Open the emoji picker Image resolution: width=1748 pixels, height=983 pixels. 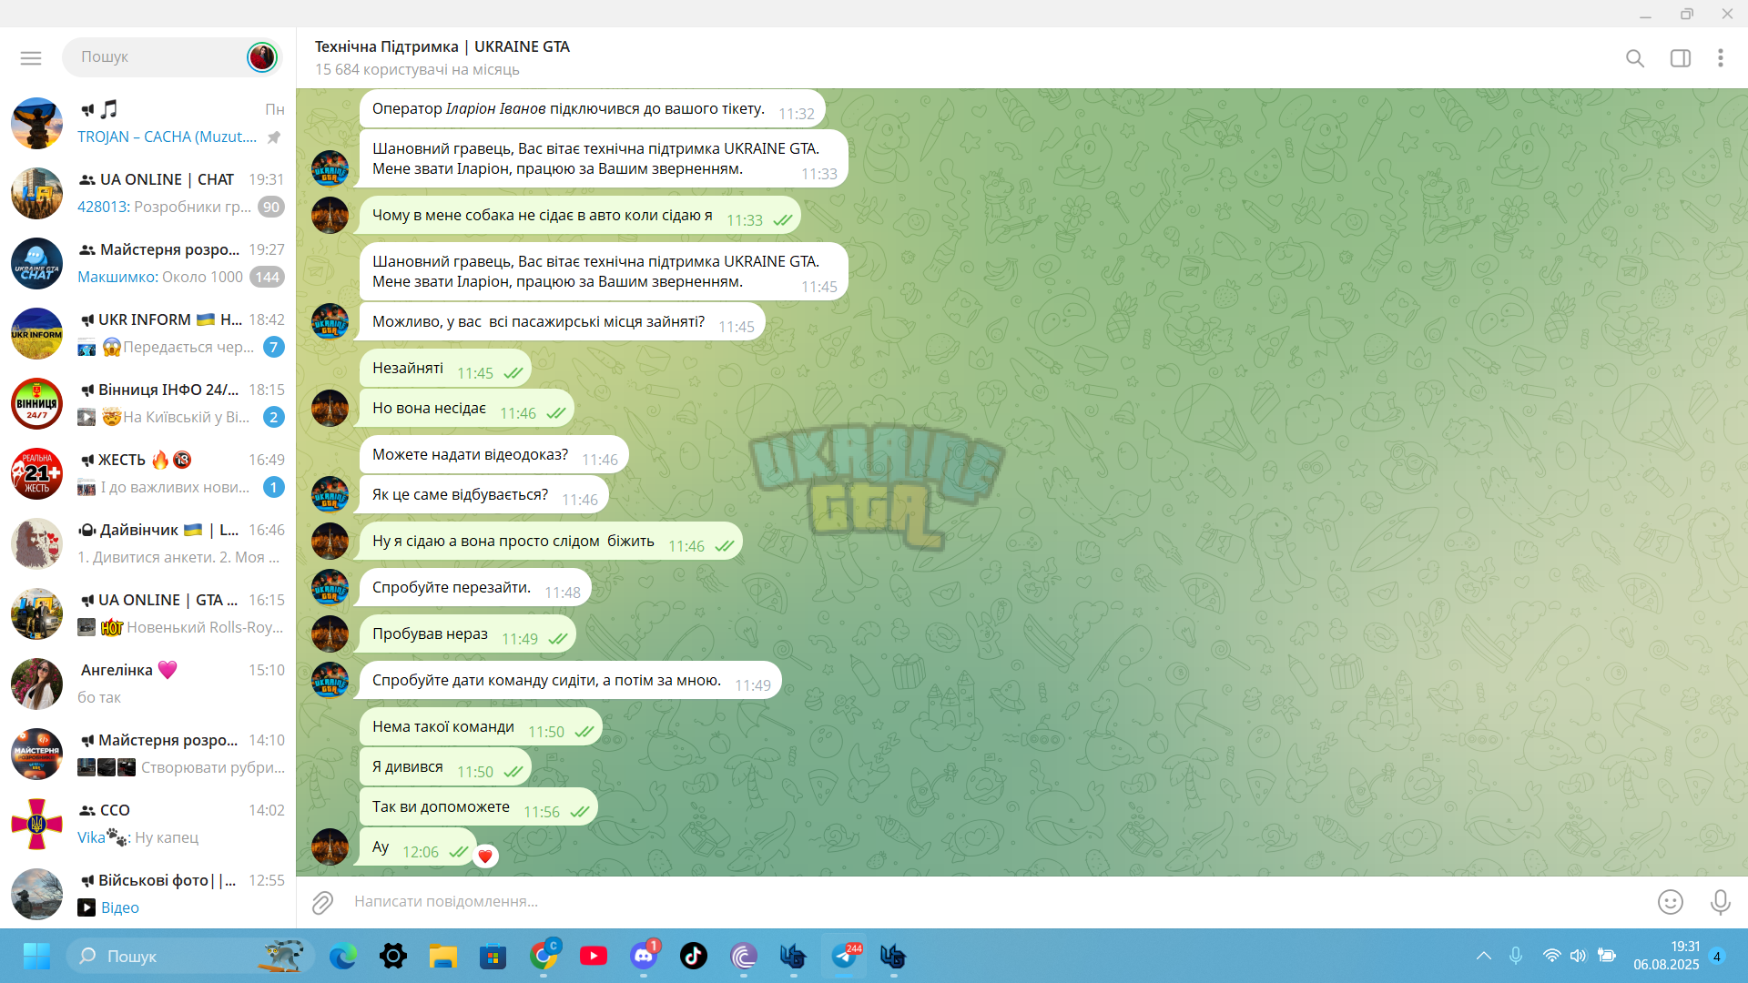[1671, 902]
